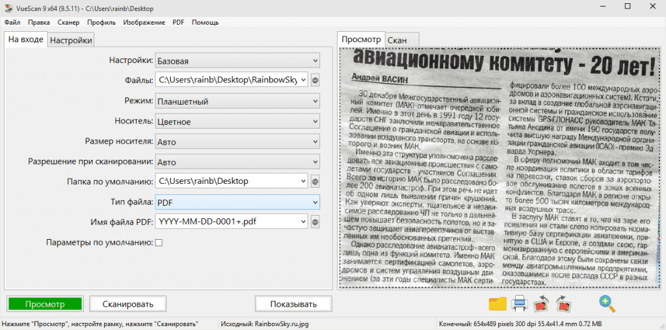This screenshot has width=666, height=330.
Task: Click the @ button beside Папка по умолчанию
Action: click(x=315, y=181)
